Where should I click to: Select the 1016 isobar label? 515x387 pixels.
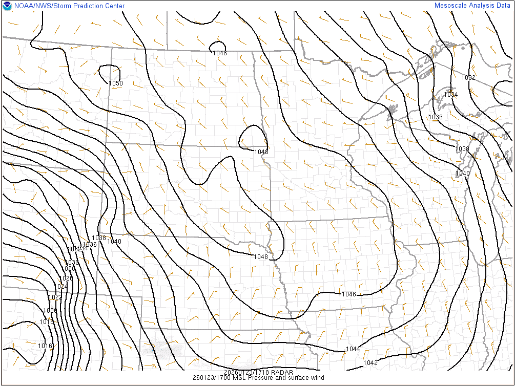45,346
